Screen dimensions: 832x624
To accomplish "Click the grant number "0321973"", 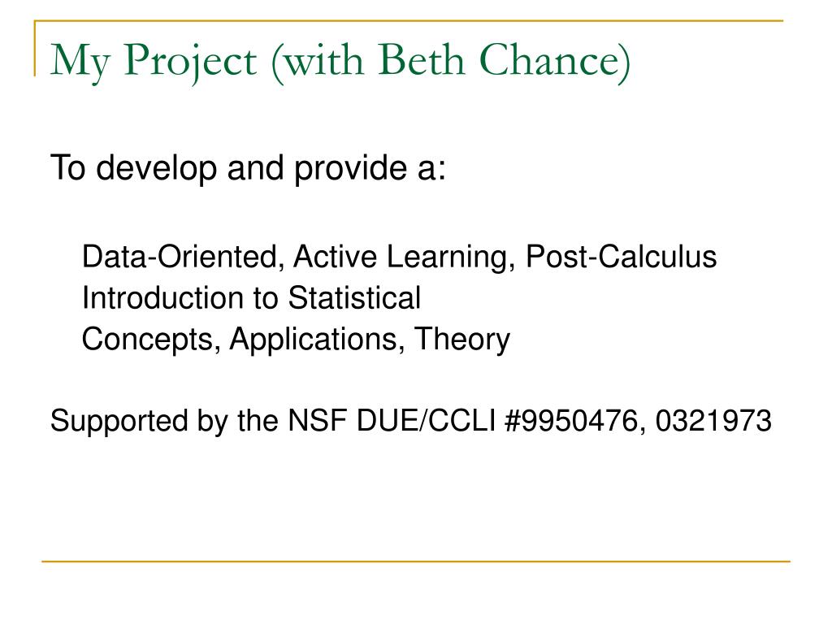I will pos(713,421).
